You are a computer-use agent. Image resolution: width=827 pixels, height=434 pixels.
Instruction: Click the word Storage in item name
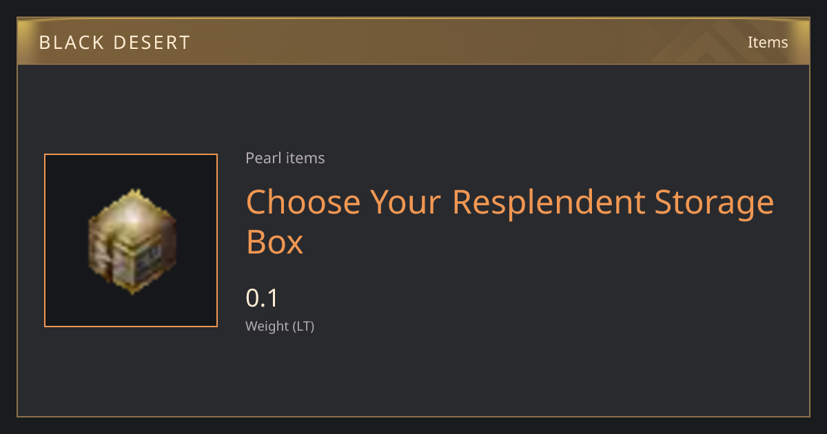pyautogui.click(x=715, y=202)
